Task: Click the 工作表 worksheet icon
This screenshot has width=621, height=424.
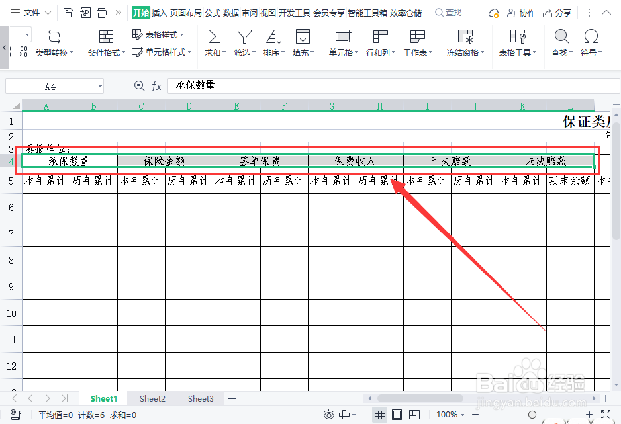Action: coord(418,37)
